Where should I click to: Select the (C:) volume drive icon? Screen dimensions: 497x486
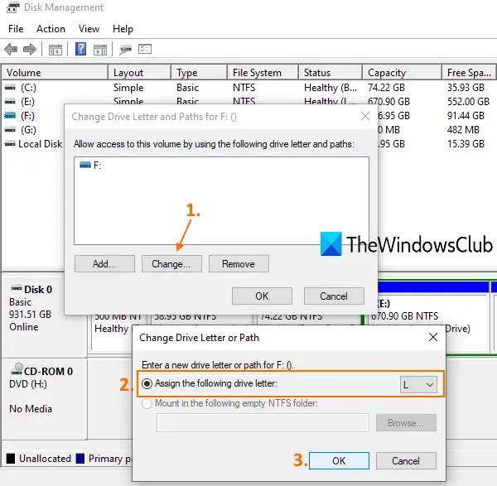(x=10, y=88)
